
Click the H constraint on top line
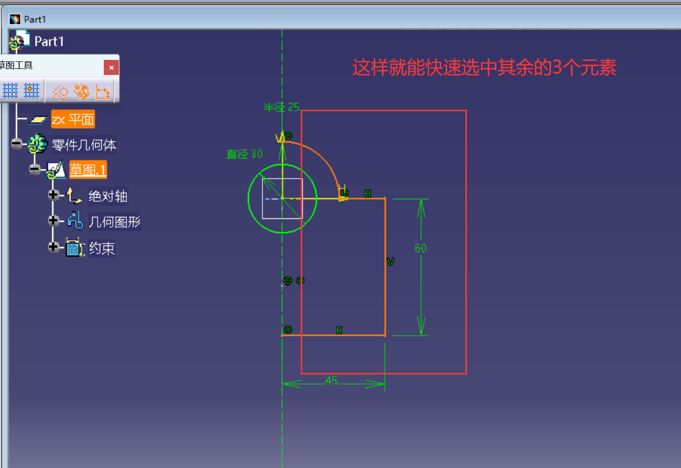[368, 194]
